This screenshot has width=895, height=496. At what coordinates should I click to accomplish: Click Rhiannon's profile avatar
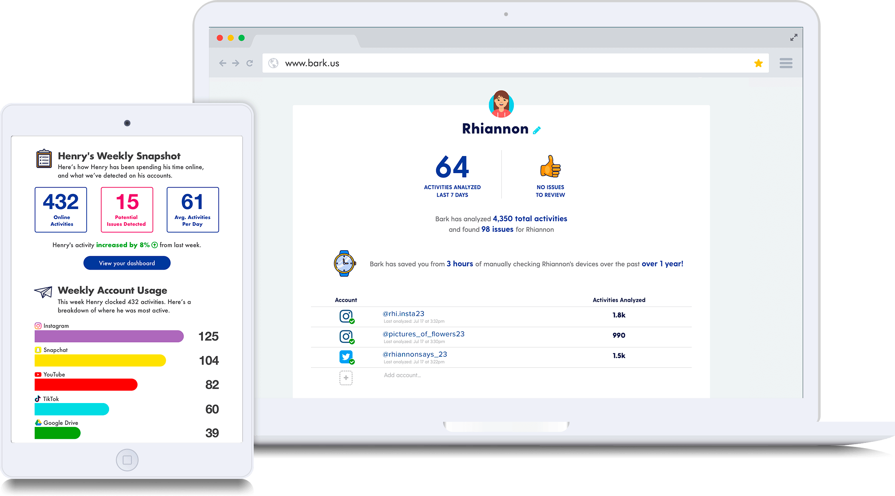coord(501,104)
